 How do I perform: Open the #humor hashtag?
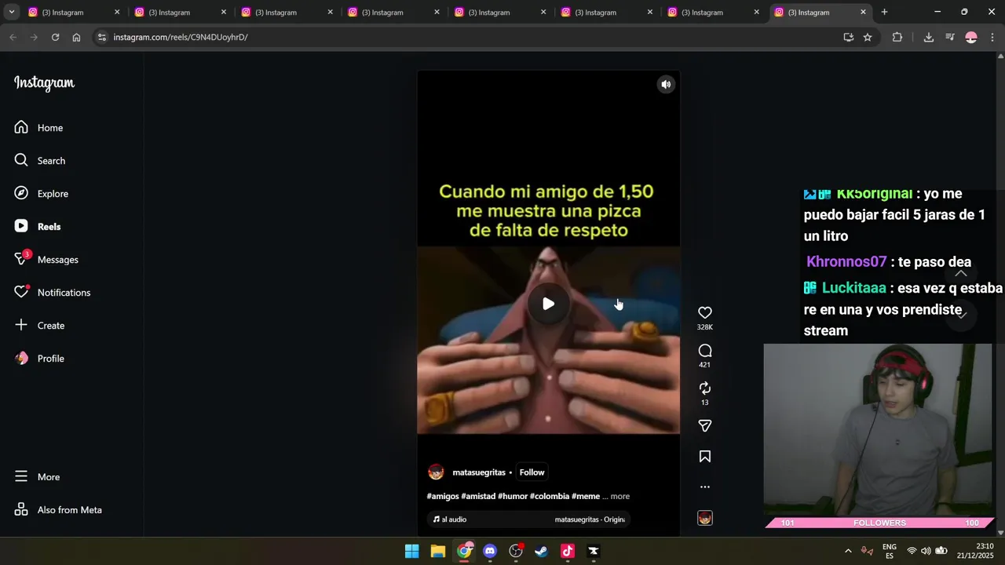(x=513, y=496)
